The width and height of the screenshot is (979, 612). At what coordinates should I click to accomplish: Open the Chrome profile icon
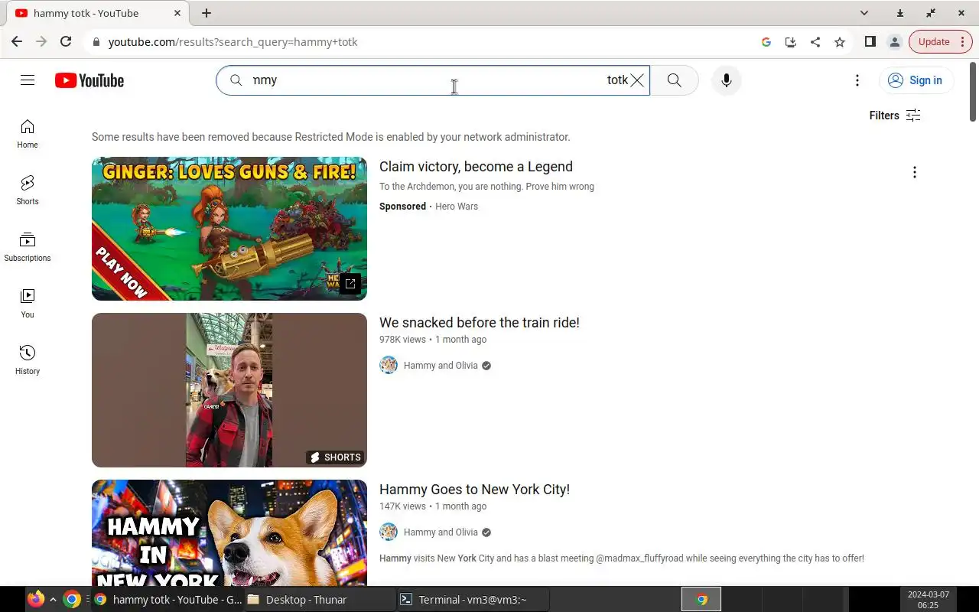(x=894, y=42)
